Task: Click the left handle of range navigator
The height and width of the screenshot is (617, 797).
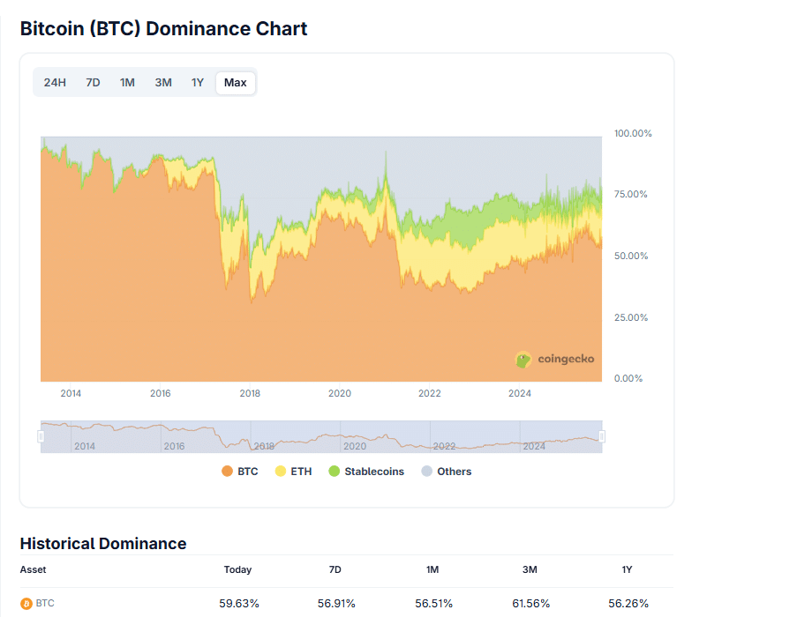Action: pyautogui.click(x=41, y=436)
